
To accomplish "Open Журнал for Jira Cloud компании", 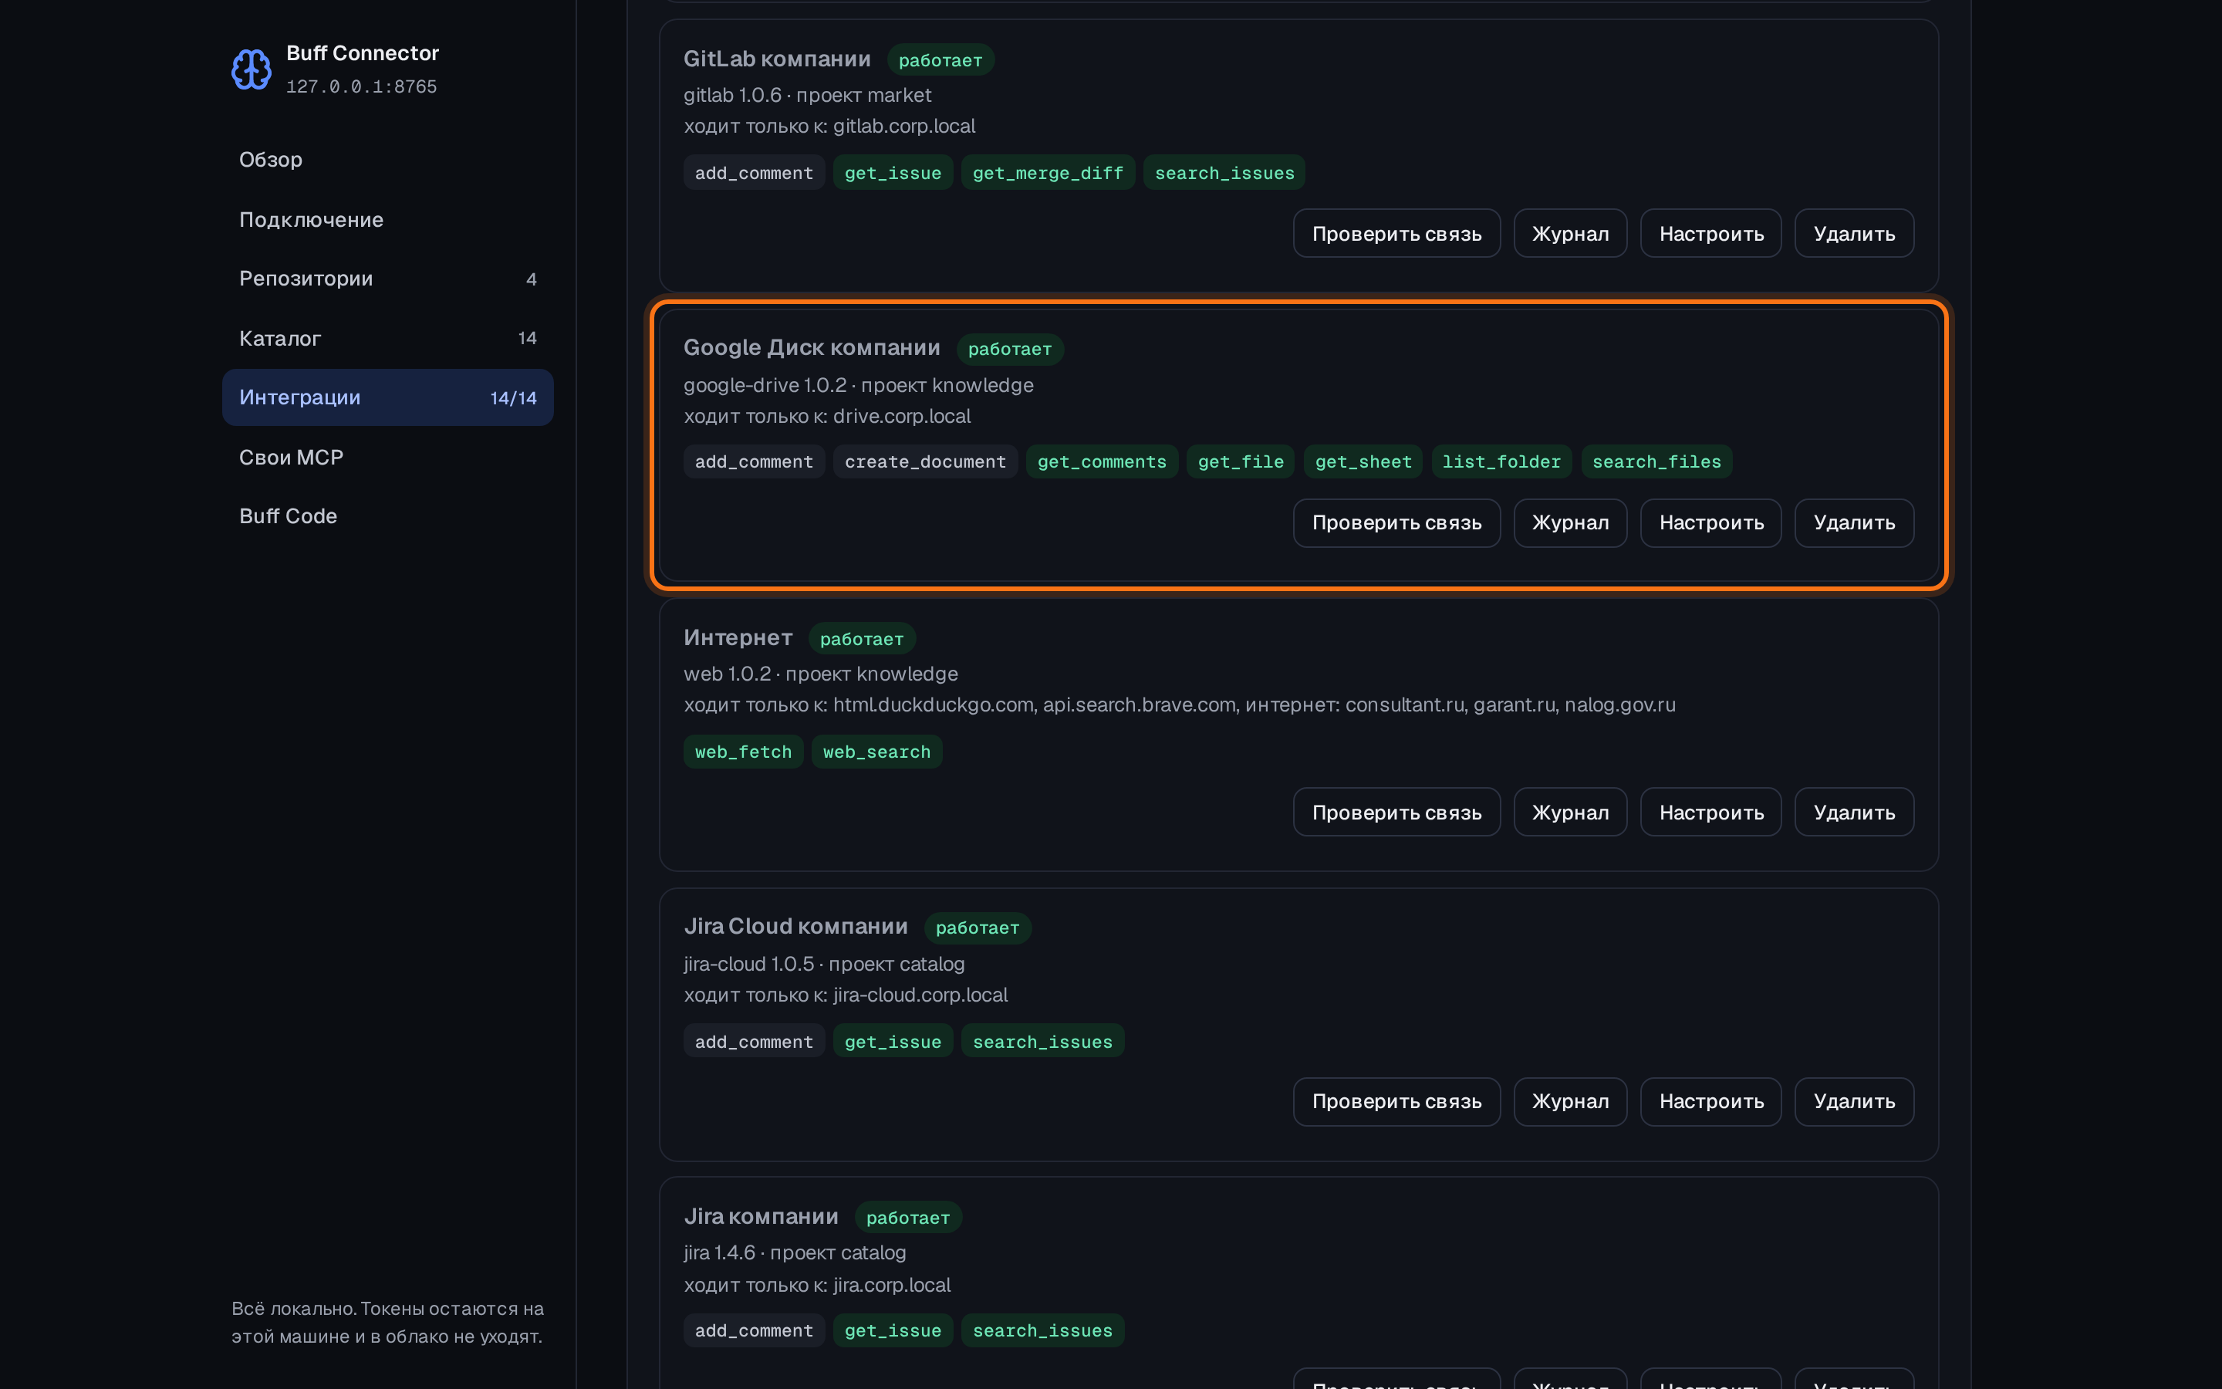I will coord(1570,1101).
